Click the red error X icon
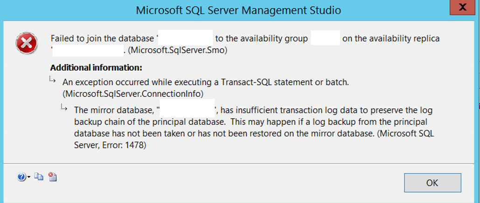 pyautogui.click(x=27, y=43)
